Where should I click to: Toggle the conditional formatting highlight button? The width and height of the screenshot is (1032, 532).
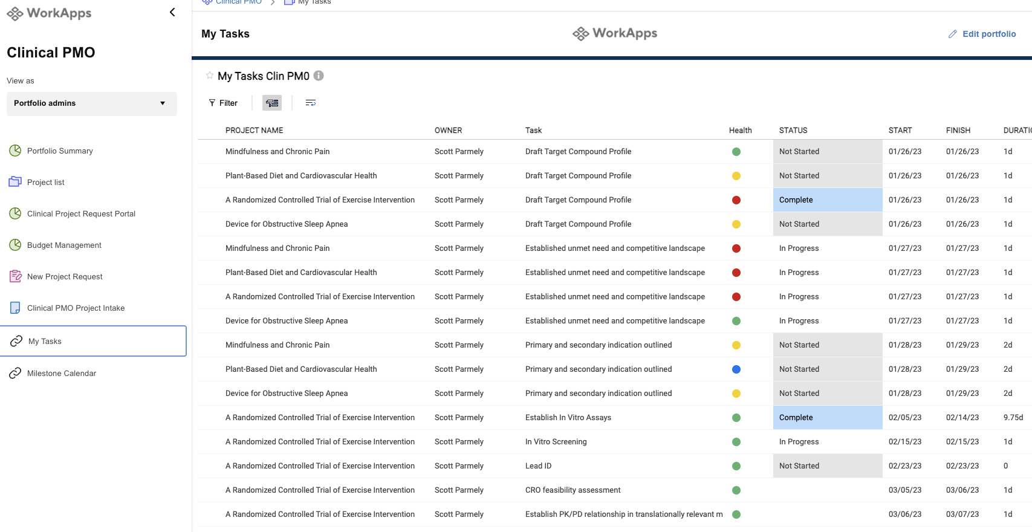pos(272,103)
